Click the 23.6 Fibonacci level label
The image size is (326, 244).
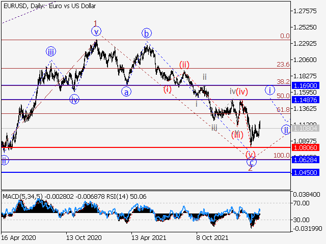click(283, 65)
